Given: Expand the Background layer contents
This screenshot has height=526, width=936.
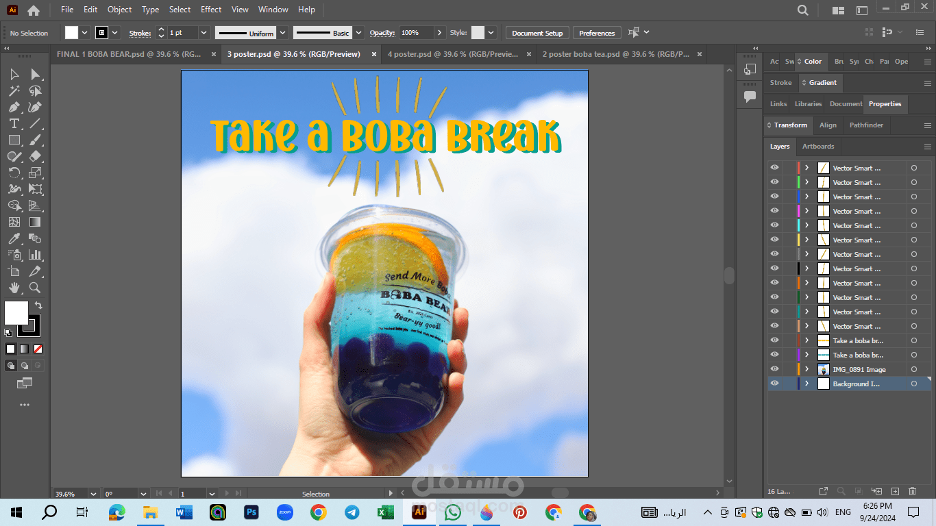Looking at the screenshot, I should [x=806, y=384].
